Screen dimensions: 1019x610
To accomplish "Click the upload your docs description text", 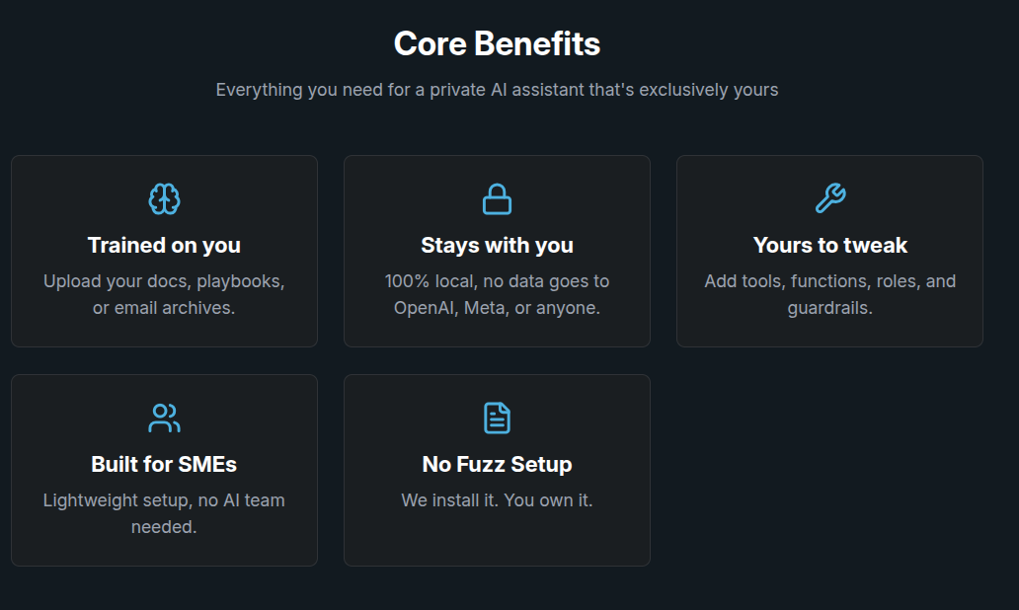I will coord(164,294).
